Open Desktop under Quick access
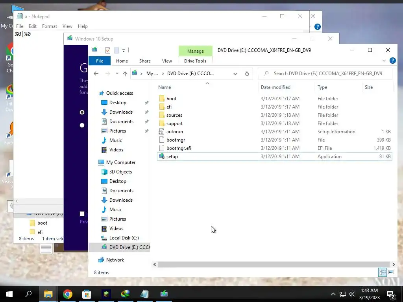Screen dimensions: 403x302 click(118, 103)
